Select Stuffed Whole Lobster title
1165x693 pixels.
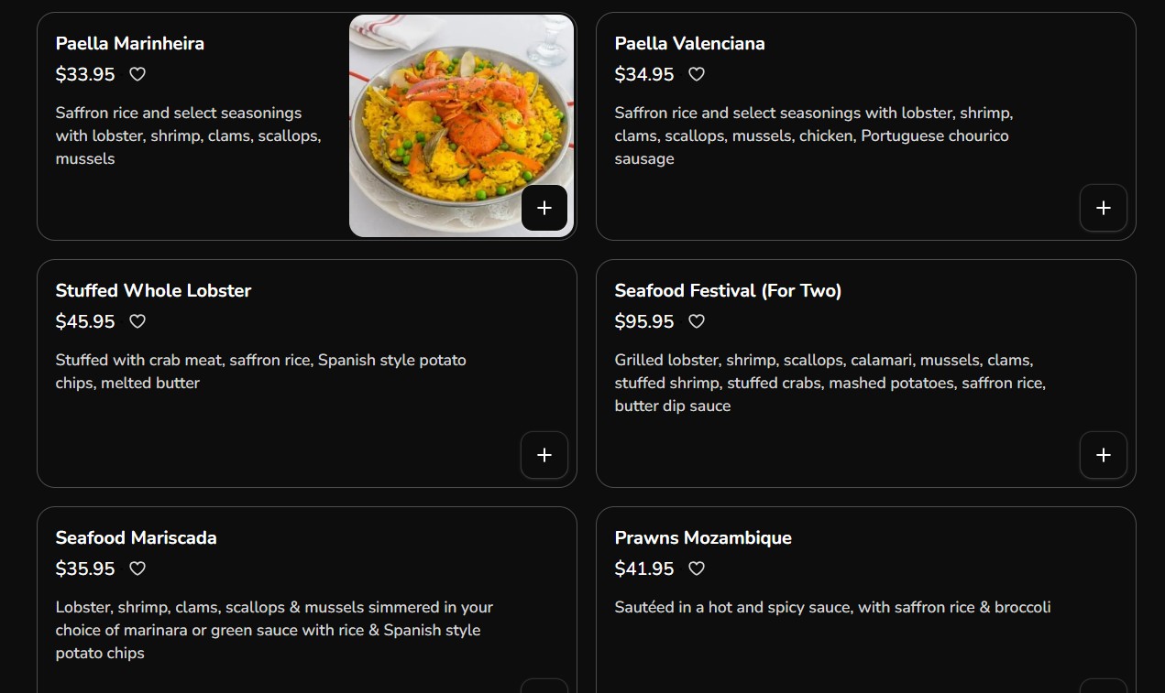(x=153, y=290)
